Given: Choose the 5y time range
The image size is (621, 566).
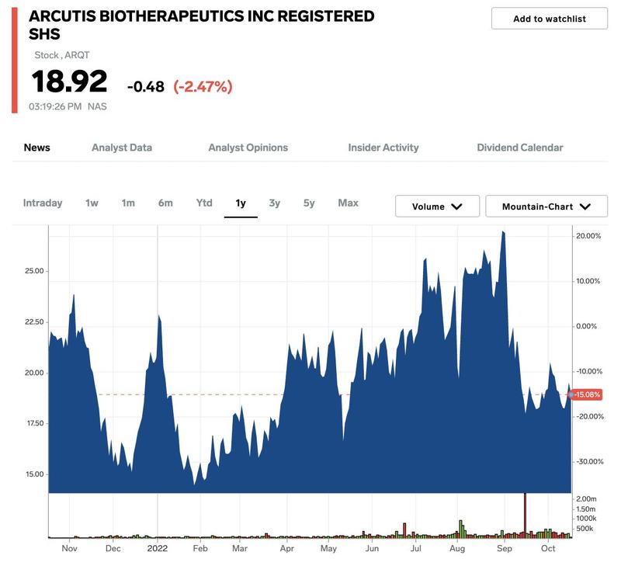Looking at the screenshot, I should [309, 203].
